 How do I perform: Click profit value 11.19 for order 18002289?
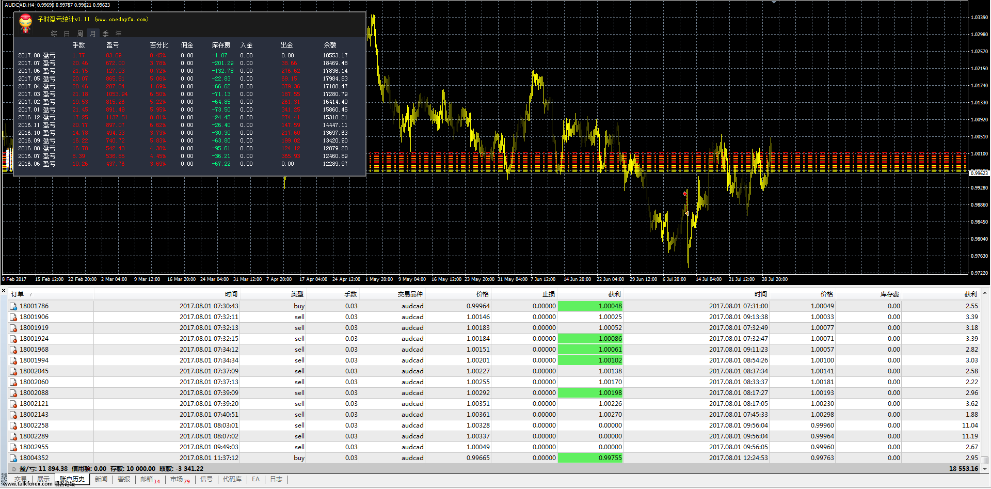click(970, 436)
